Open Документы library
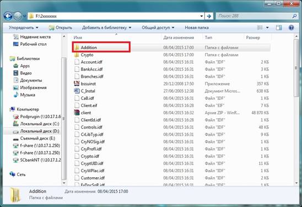302x207 pixels. point(28,80)
